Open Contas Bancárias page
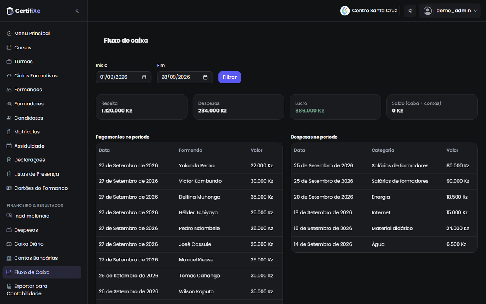This screenshot has width=486, height=304. pyautogui.click(x=42, y=258)
